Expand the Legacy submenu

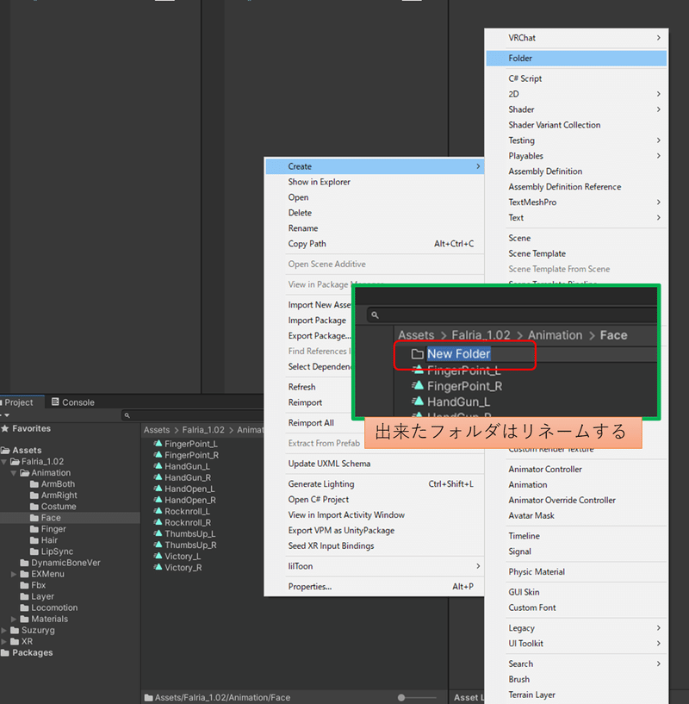pyautogui.click(x=576, y=627)
